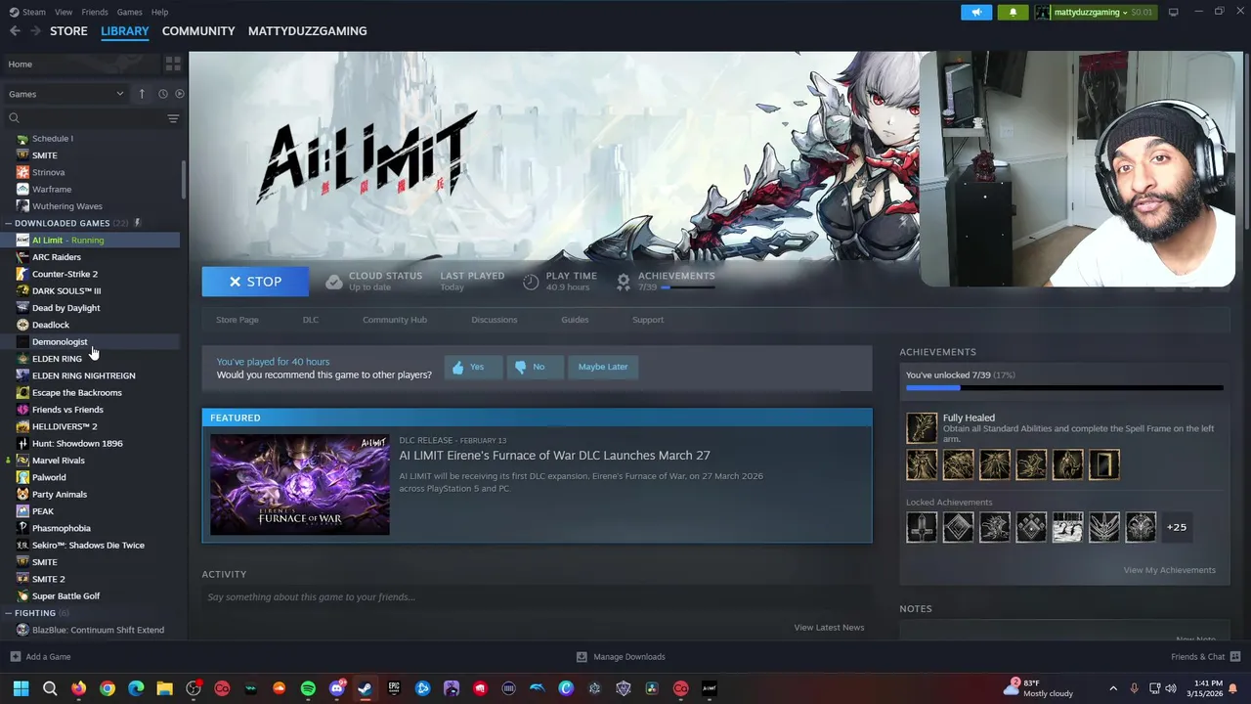Click the library list scrollbar
The width and height of the screenshot is (1251, 704).
[183, 178]
